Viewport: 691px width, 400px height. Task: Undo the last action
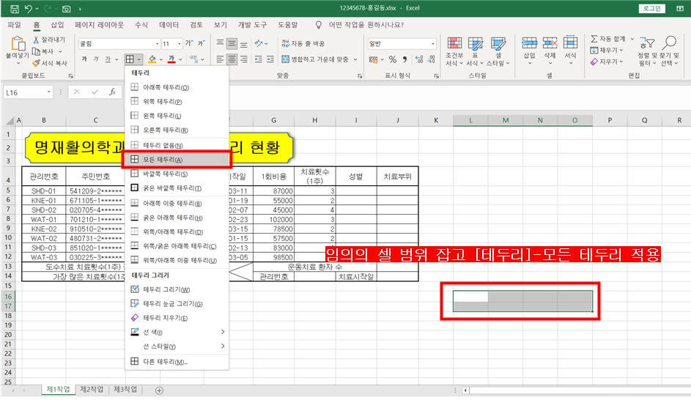(x=29, y=8)
